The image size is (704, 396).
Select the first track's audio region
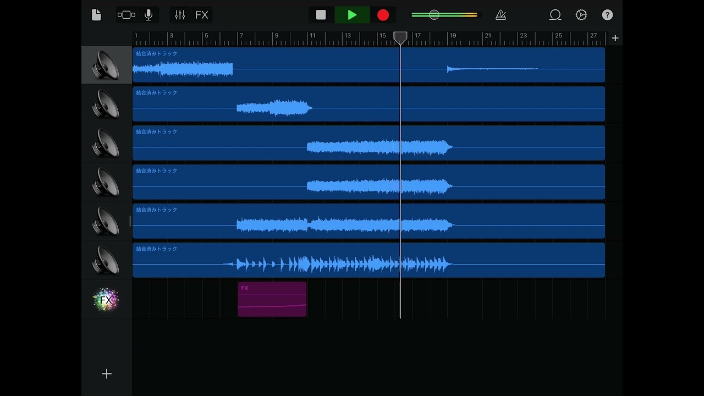coord(369,65)
